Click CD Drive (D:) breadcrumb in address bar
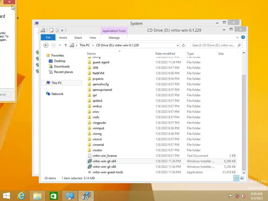Viewport: 268px width, 201px height. point(118,45)
